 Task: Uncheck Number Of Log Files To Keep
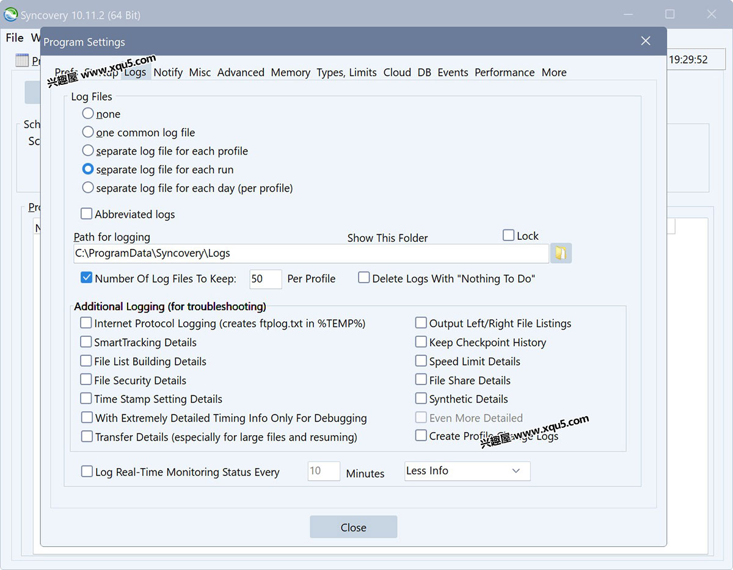coord(87,278)
